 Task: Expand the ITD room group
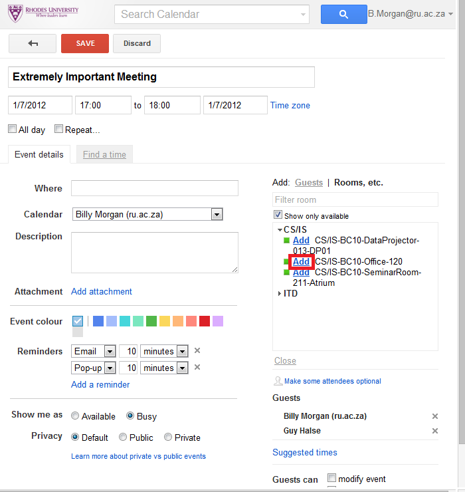pyautogui.click(x=280, y=293)
